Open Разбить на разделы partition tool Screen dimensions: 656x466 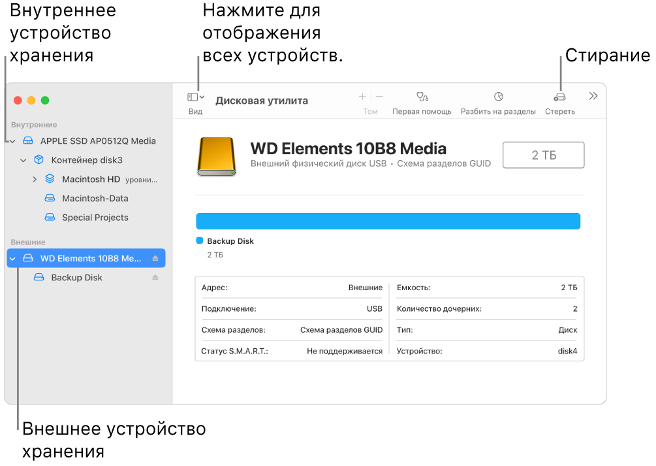pos(498,97)
